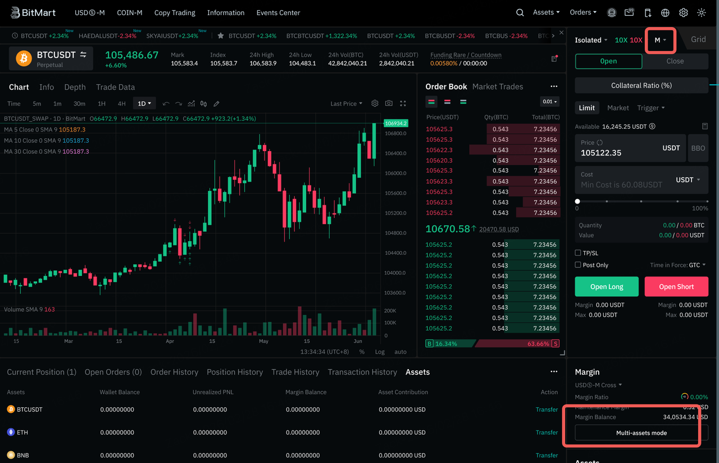Select the pencil drawing tool
The image size is (719, 463).
[x=216, y=103]
